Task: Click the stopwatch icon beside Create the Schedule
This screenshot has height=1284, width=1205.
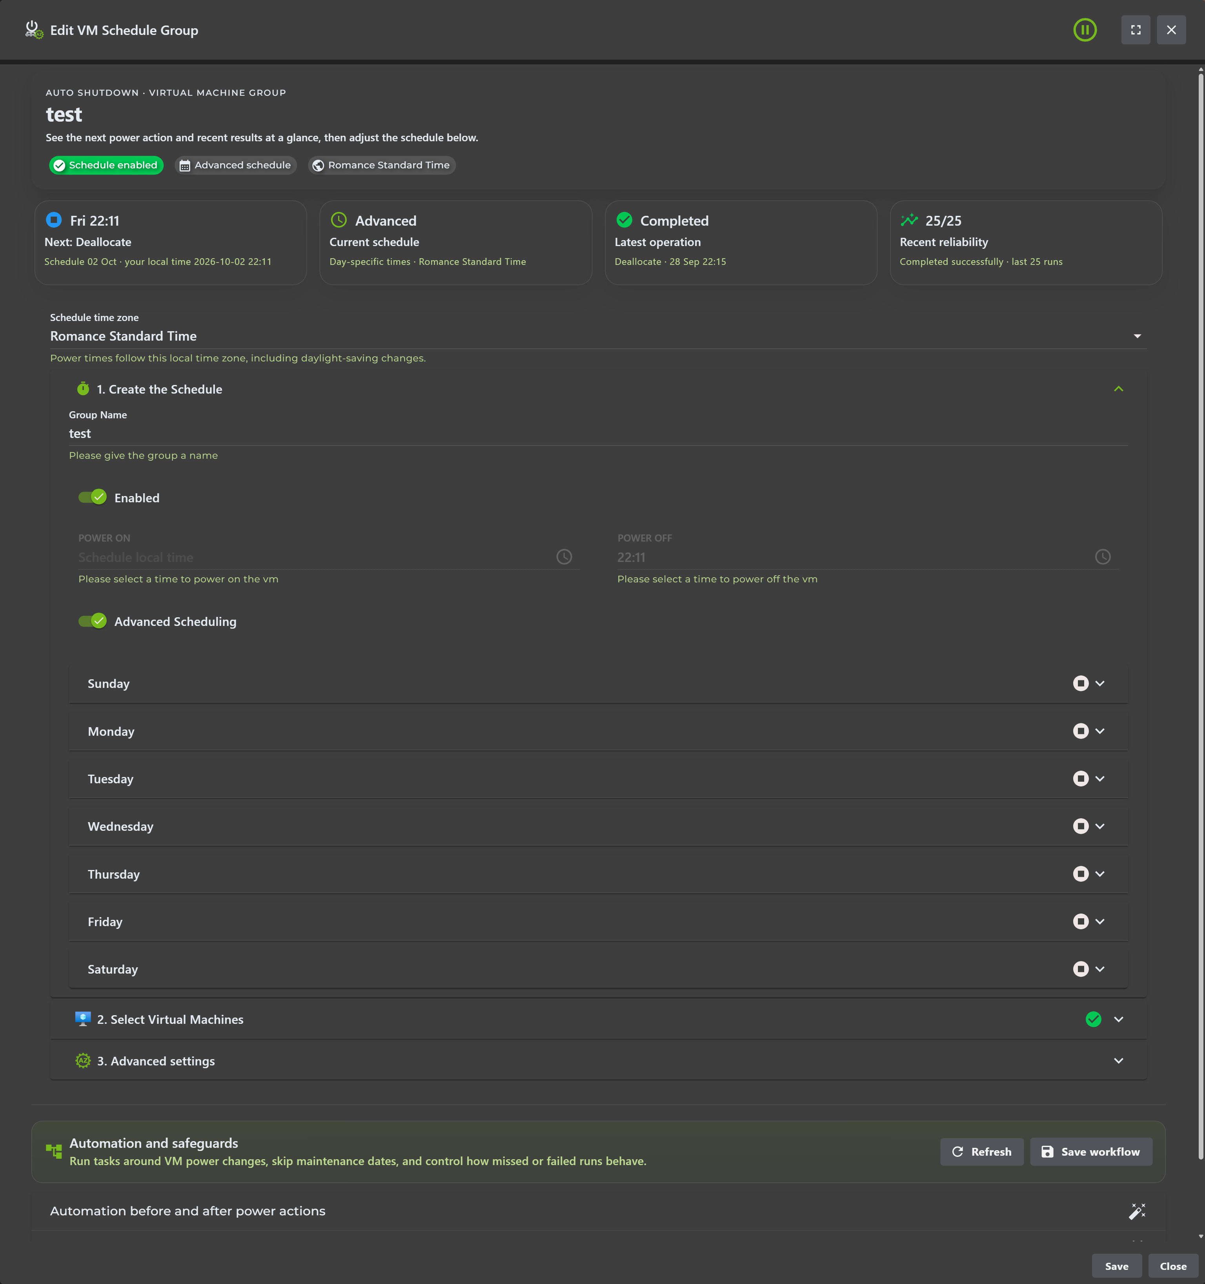Action: [x=83, y=389]
